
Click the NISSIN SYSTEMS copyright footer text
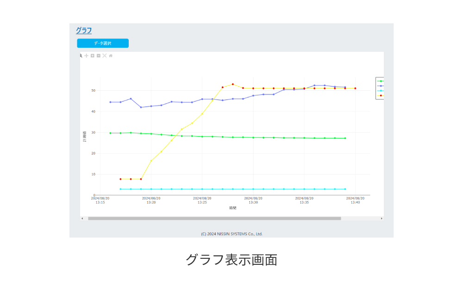(232, 234)
